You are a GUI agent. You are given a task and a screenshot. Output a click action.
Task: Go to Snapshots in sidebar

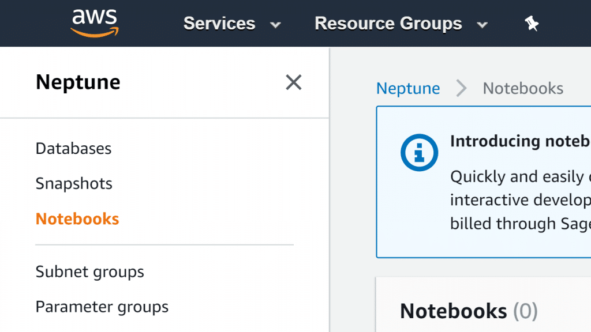74,184
